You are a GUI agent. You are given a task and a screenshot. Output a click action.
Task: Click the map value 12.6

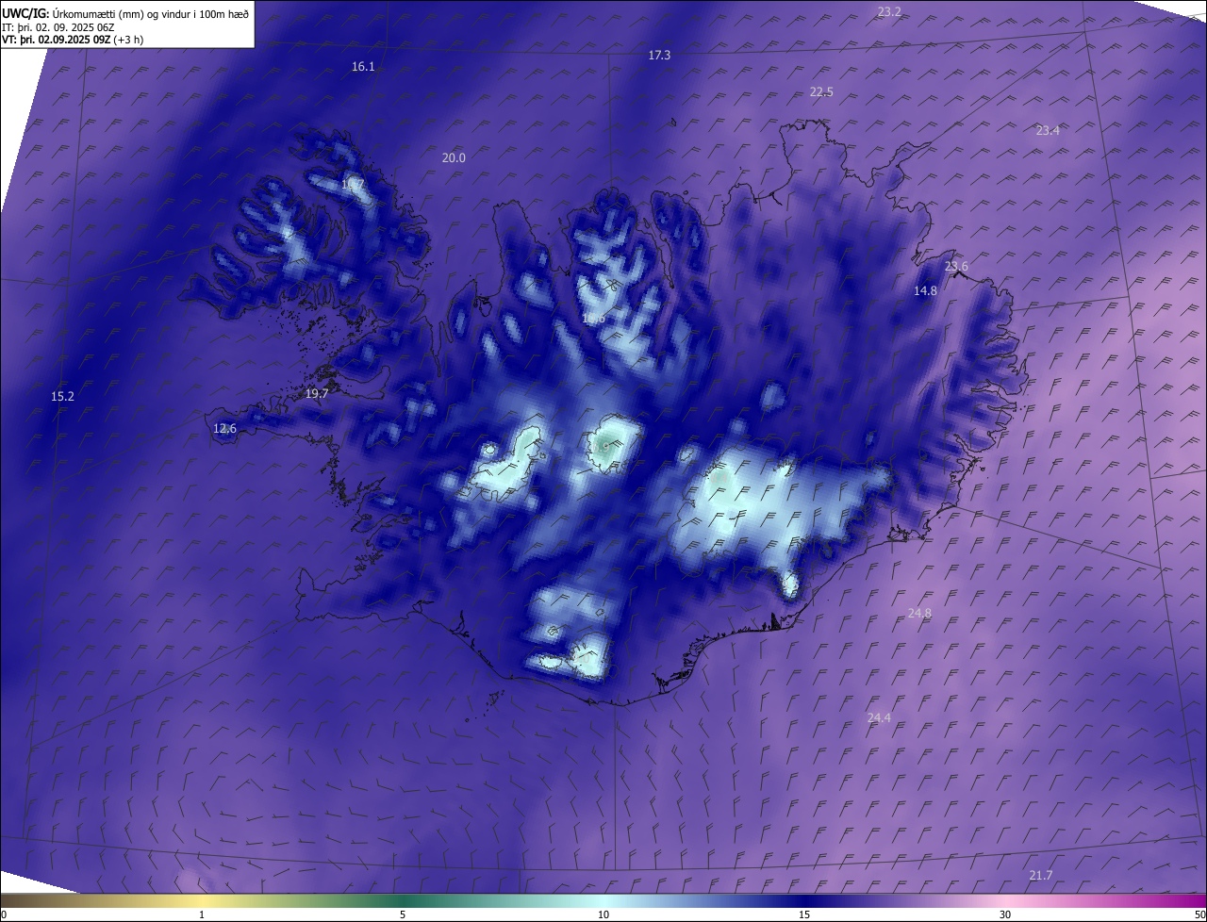tap(224, 429)
